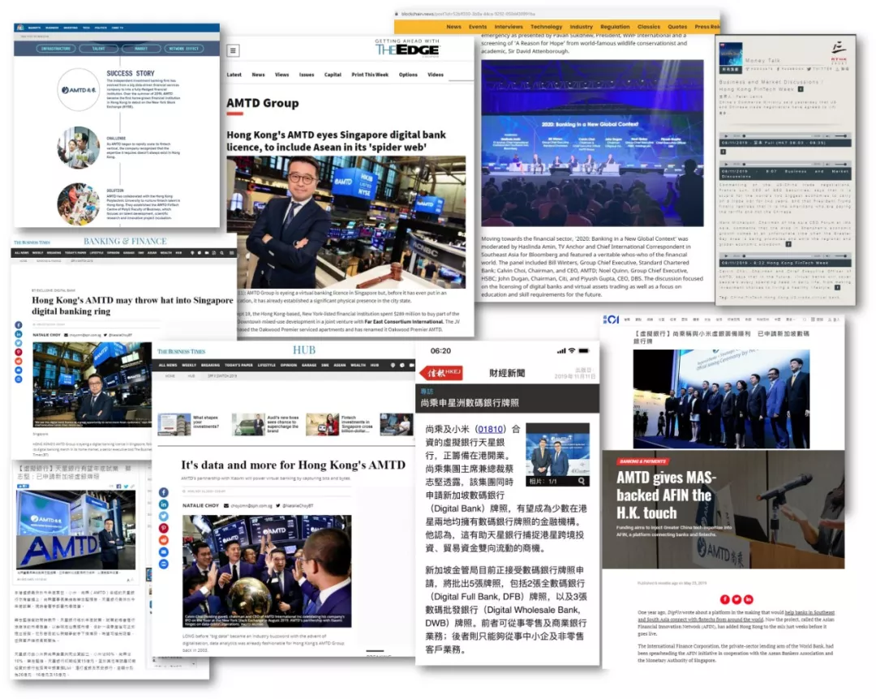Select Regulation in the orange blockchain.news menu
Screen dimensions: 876x699
tap(615, 27)
